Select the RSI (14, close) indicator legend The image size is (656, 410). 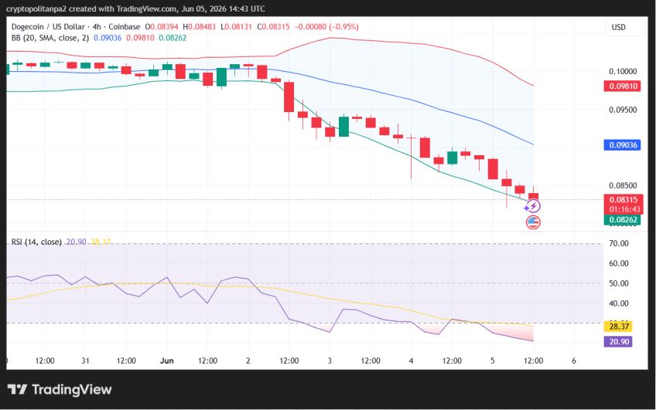tap(36, 242)
